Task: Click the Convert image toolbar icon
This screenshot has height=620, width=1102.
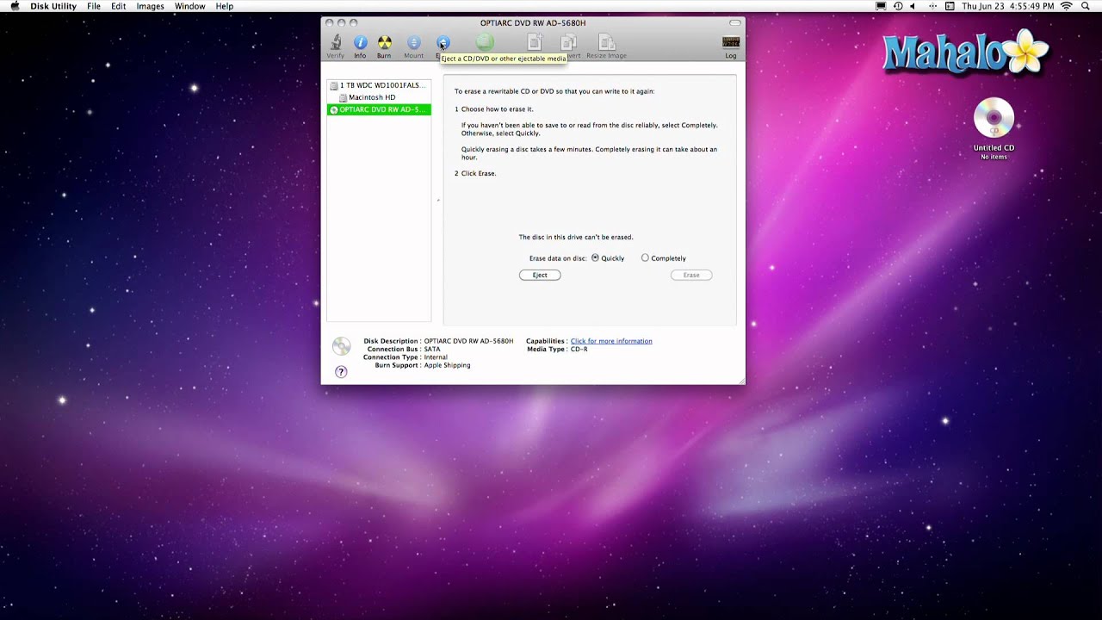Action: [568, 42]
